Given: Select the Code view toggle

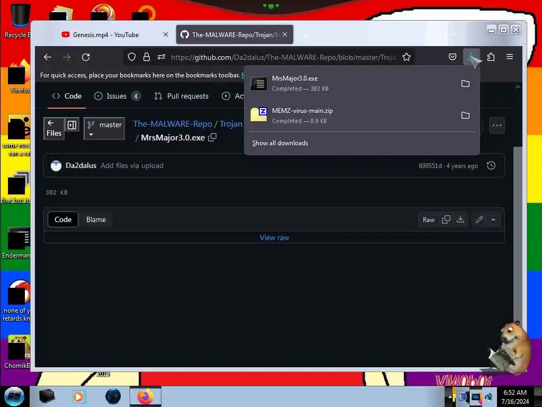Looking at the screenshot, I should click(63, 219).
